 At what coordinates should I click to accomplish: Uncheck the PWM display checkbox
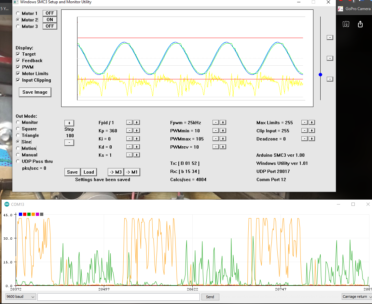pyautogui.click(x=18, y=67)
